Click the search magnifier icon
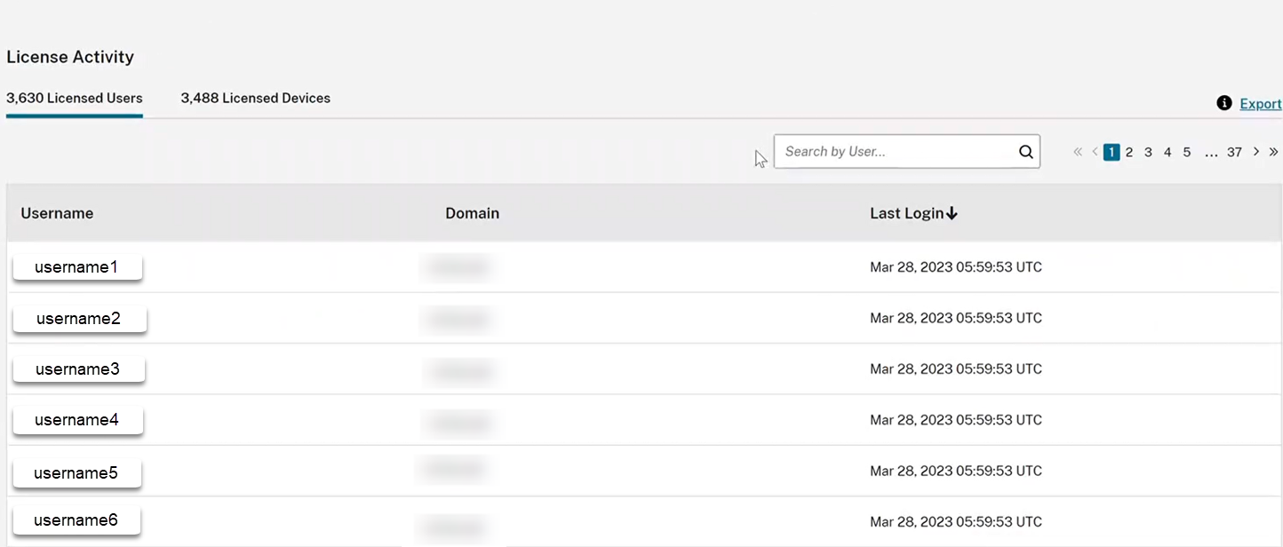The width and height of the screenshot is (1283, 547). tap(1025, 152)
